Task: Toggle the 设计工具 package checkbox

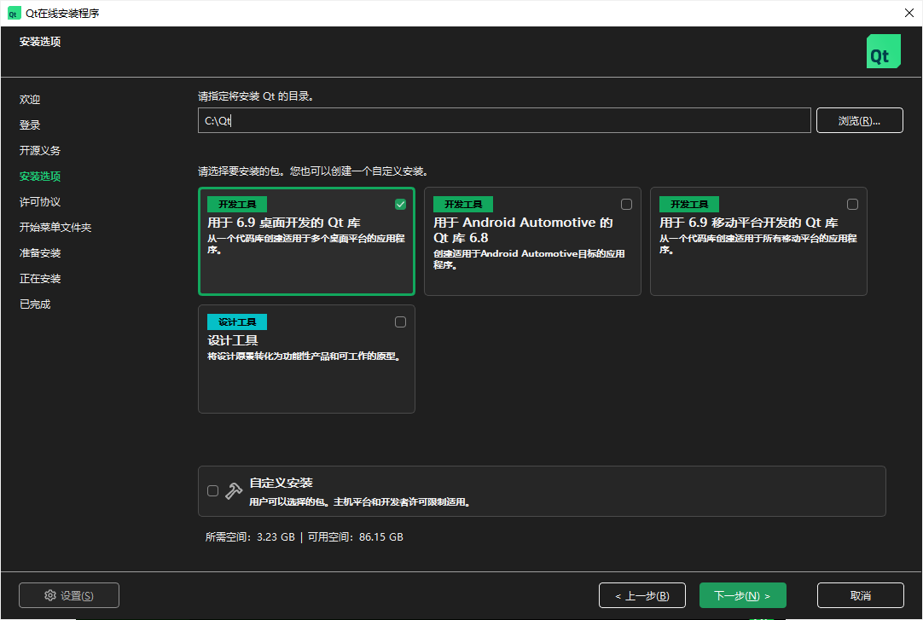Action: (x=400, y=322)
